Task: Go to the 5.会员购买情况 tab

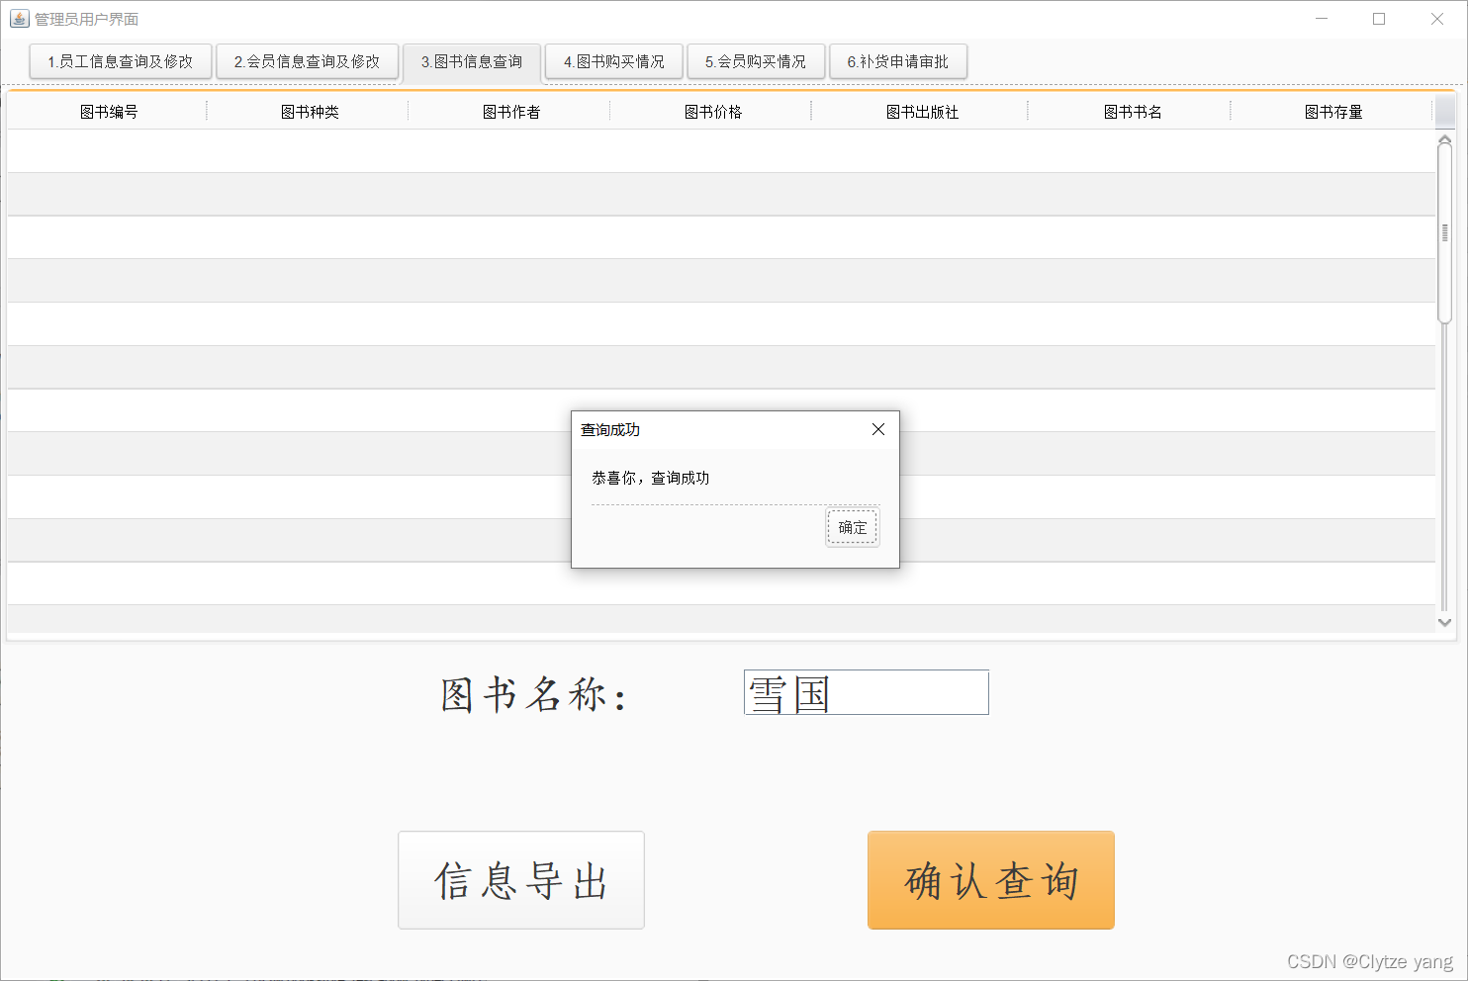Action: pyautogui.click(x=756, y=61)
